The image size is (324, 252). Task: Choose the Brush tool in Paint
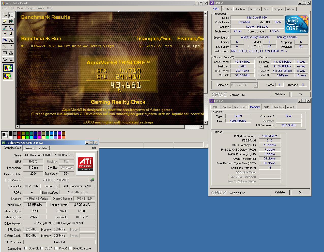pyautogui.click(x=11, y=34)
